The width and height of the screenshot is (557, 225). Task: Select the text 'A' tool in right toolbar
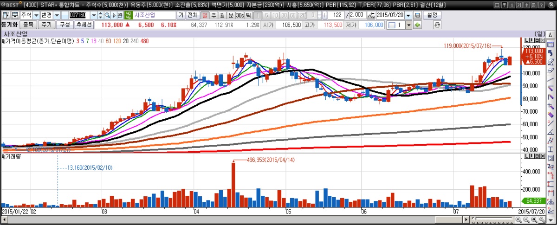551,34
